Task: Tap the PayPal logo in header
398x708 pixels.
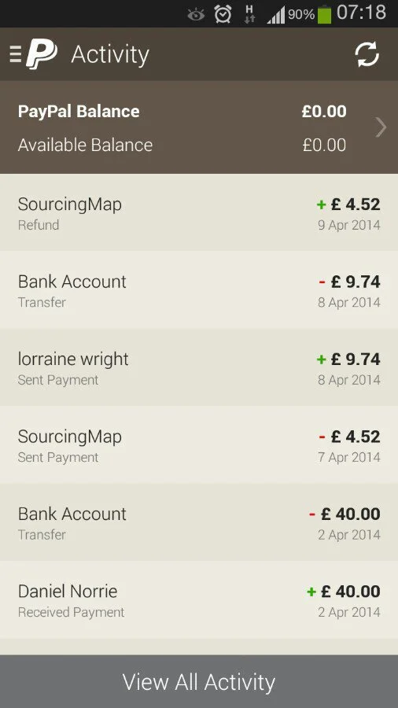Action: coord(42,53)
